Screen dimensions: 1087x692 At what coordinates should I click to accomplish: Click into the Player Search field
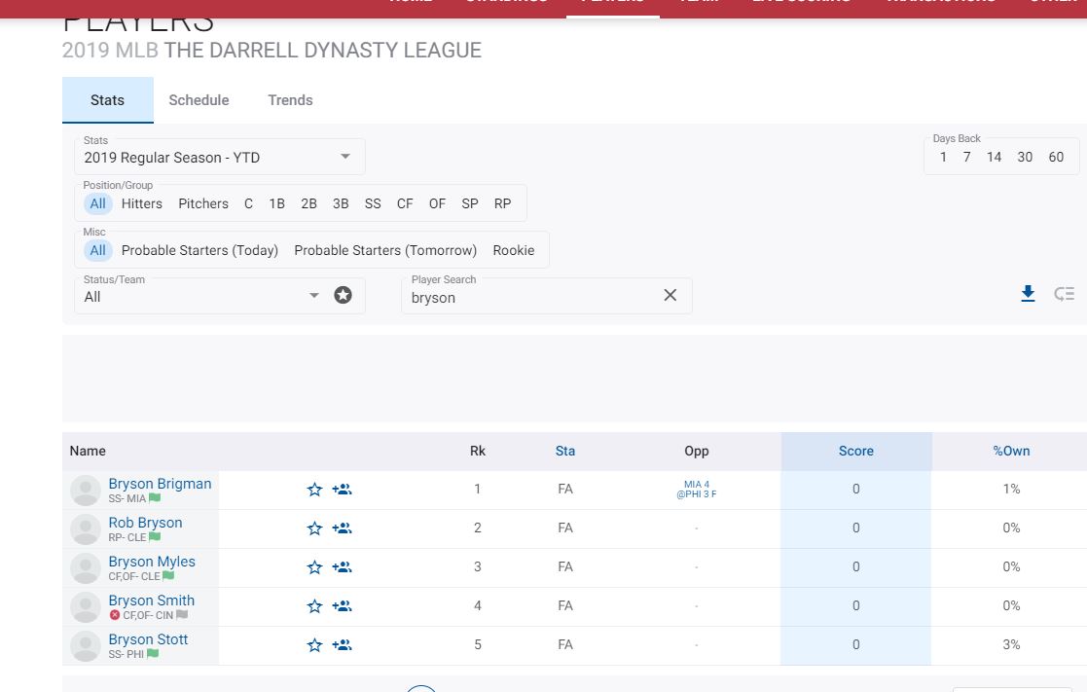530,298
